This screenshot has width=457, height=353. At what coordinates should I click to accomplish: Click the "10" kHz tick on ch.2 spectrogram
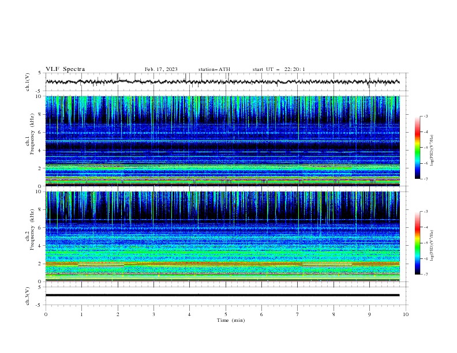coord(39,191)
